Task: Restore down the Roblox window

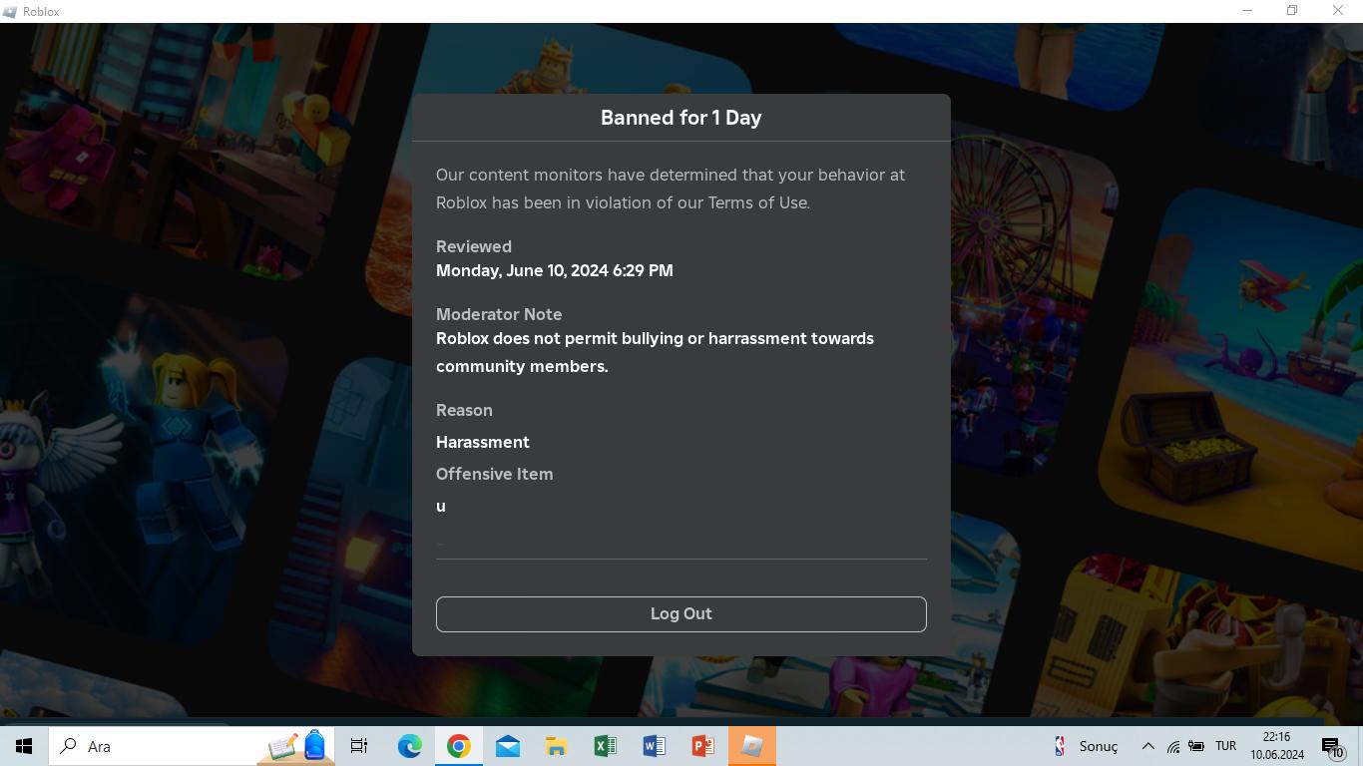Action: click(x=1292, y=11)
